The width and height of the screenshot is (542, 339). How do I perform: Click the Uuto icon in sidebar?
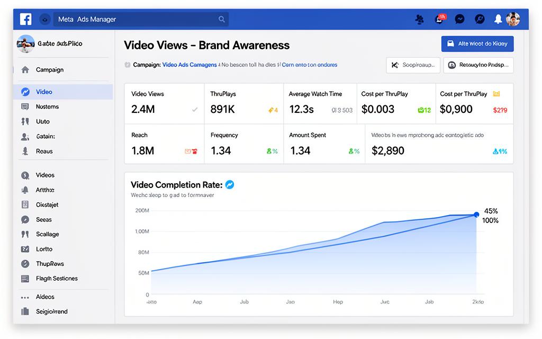tap(25, 121)
